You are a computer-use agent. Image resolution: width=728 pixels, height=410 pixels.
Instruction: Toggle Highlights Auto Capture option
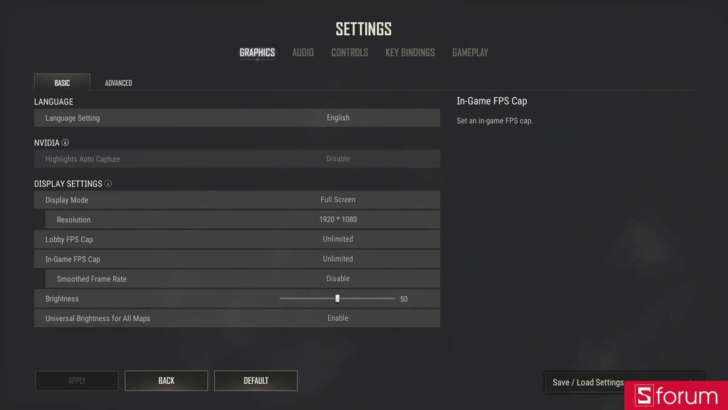click(x=338, y=159)
